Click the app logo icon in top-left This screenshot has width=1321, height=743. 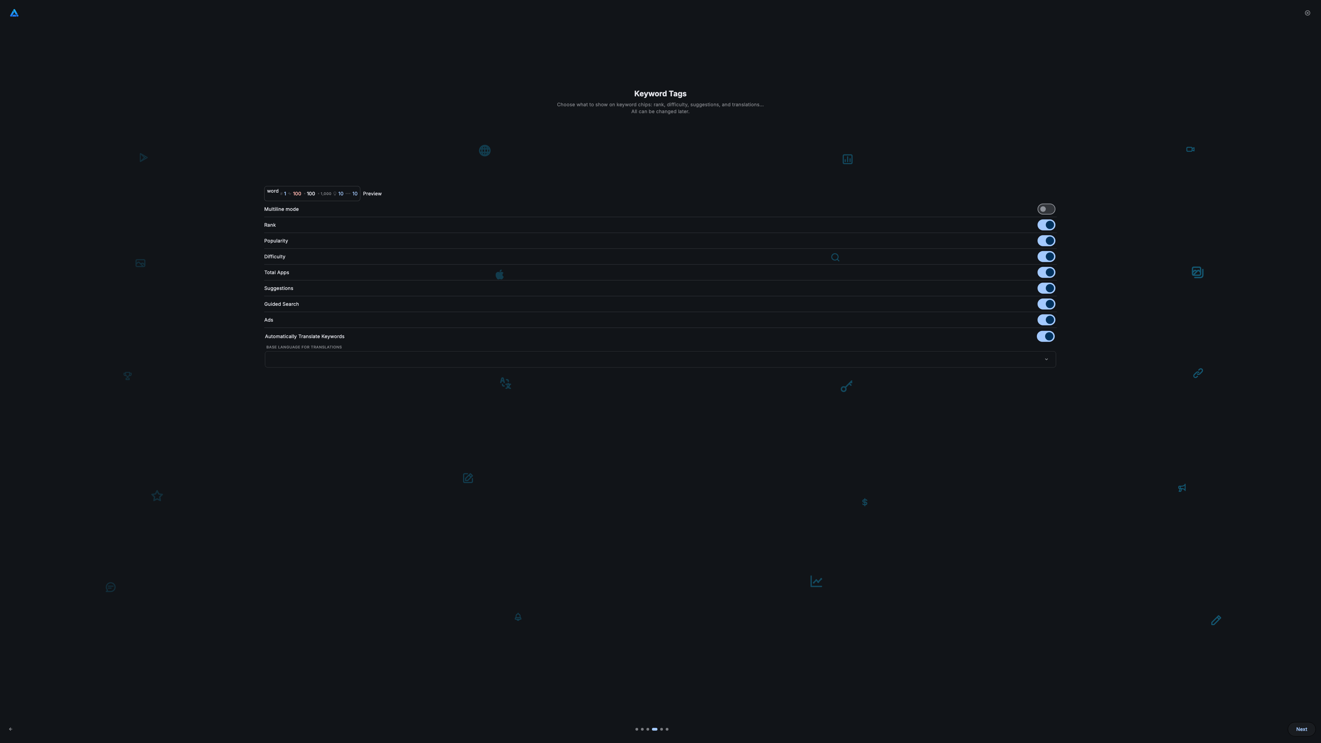coord(14,13)
